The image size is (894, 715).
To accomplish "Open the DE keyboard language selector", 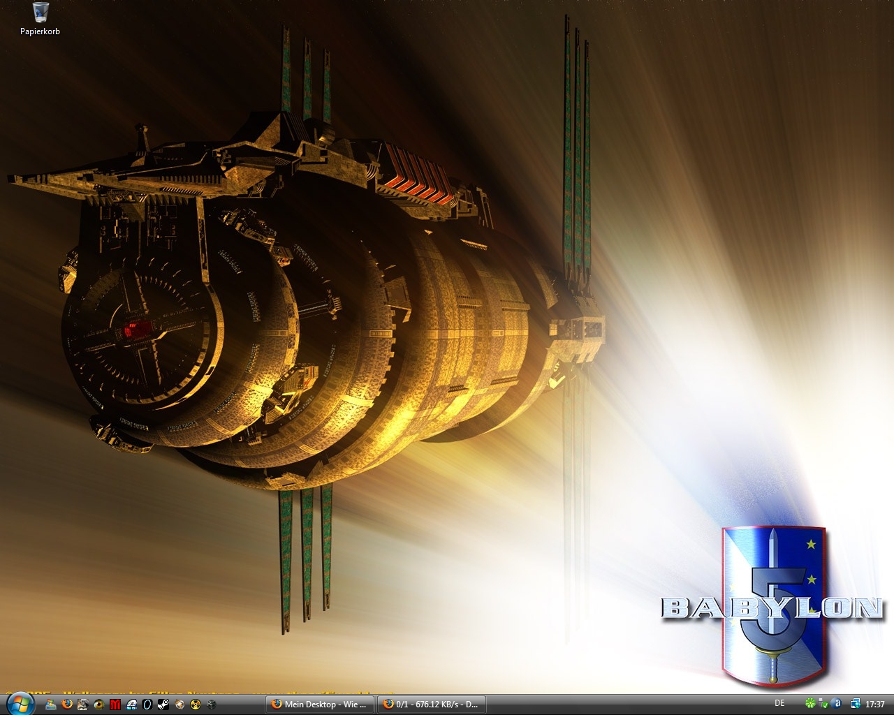I will pyautogui.click(x=779, y=703).
